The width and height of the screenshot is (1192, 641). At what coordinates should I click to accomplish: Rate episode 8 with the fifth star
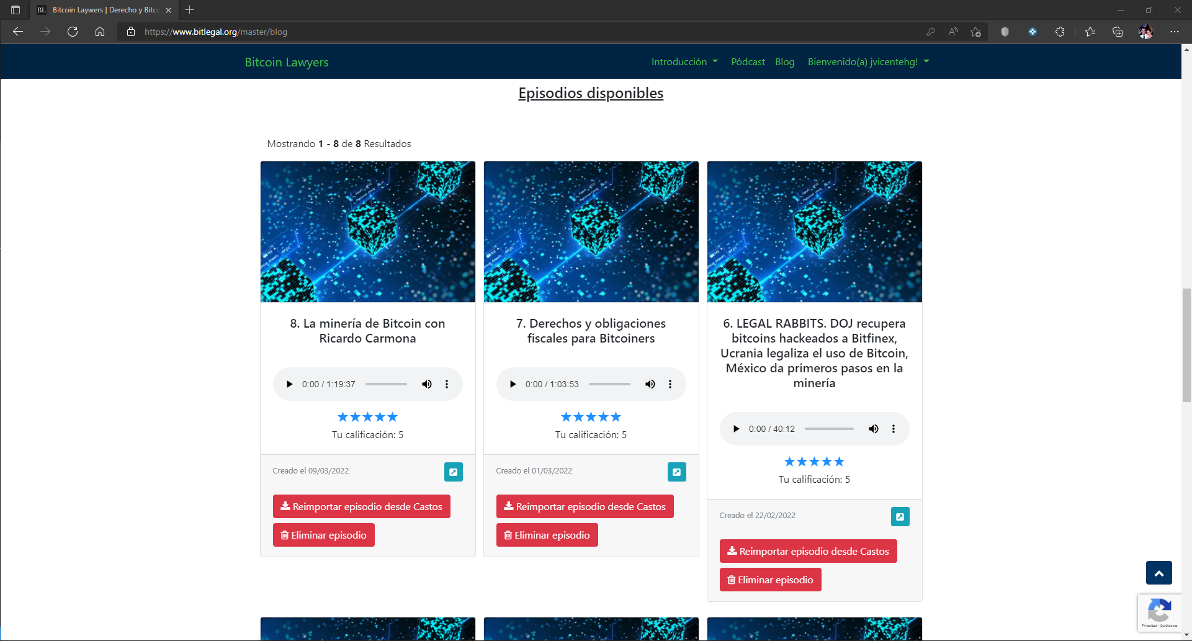click(392, 417)
